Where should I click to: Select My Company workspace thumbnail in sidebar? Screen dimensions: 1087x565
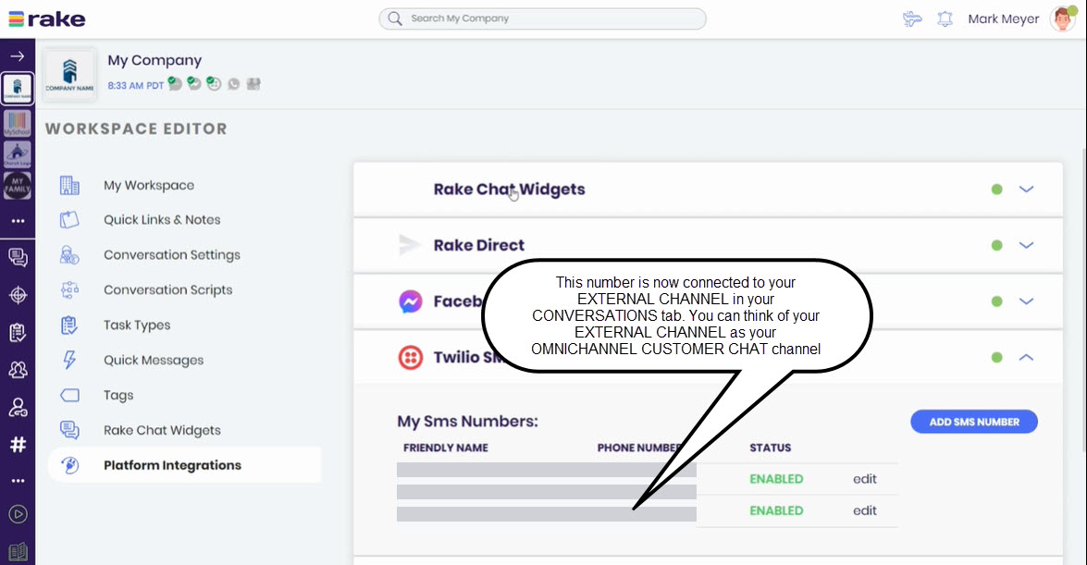coord(18,89)
